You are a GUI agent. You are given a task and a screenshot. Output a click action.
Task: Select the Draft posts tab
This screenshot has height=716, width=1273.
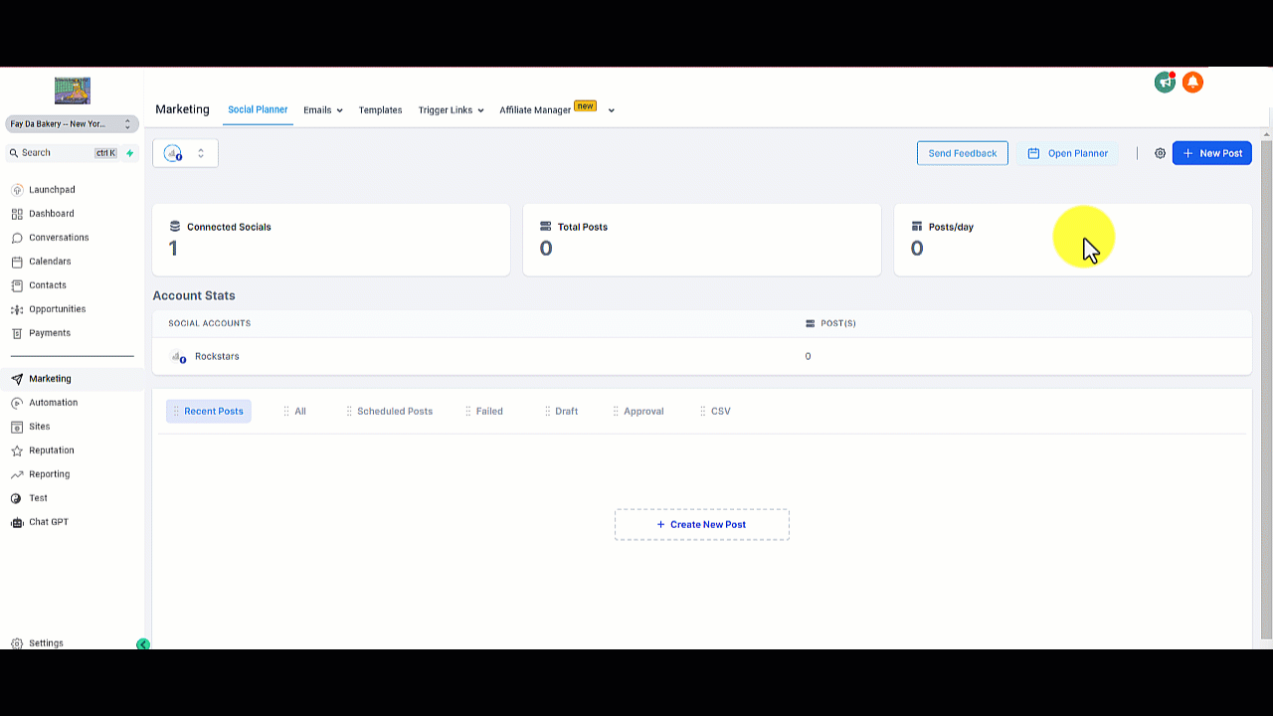[561, 411]
